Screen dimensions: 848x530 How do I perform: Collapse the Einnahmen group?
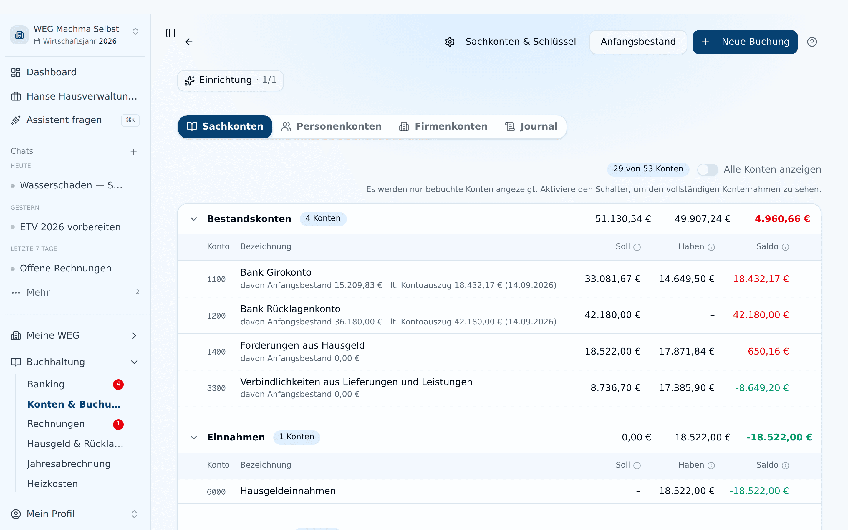coord(194,438)
